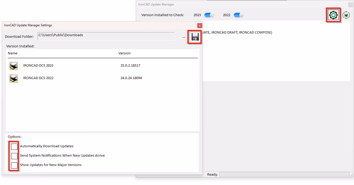Click version number 24.0.24.18094
This screenshot has height=185, width=354.
(131, 78)
